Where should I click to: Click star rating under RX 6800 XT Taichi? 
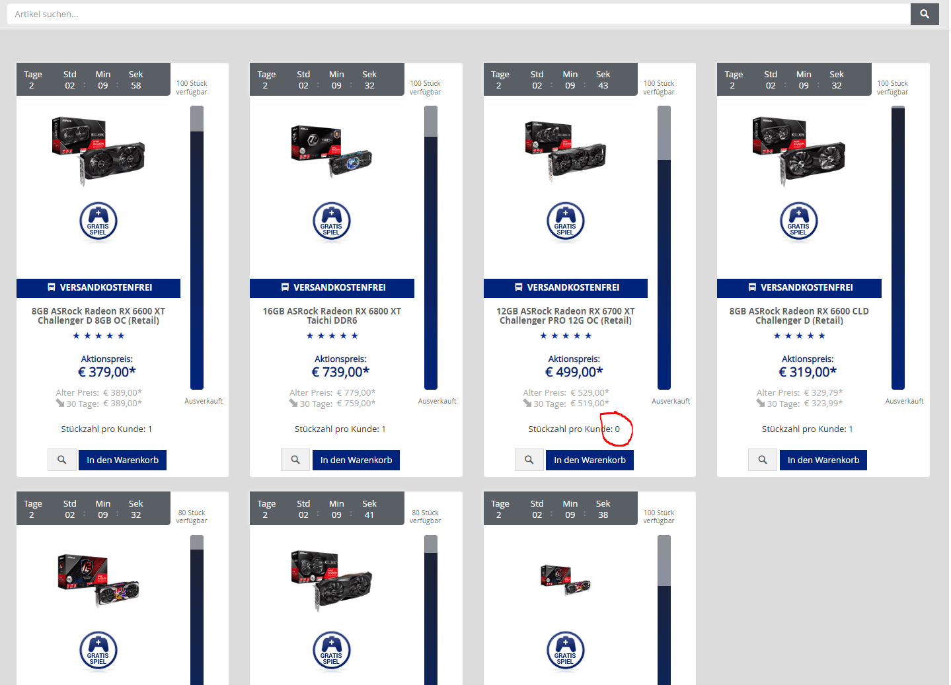(332, 336)
